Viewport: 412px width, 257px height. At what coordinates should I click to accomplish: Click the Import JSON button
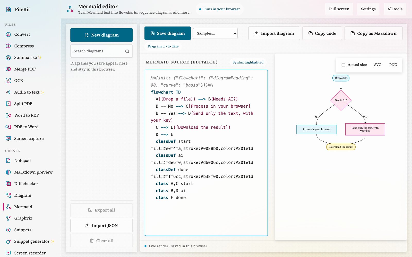[101, 225]
